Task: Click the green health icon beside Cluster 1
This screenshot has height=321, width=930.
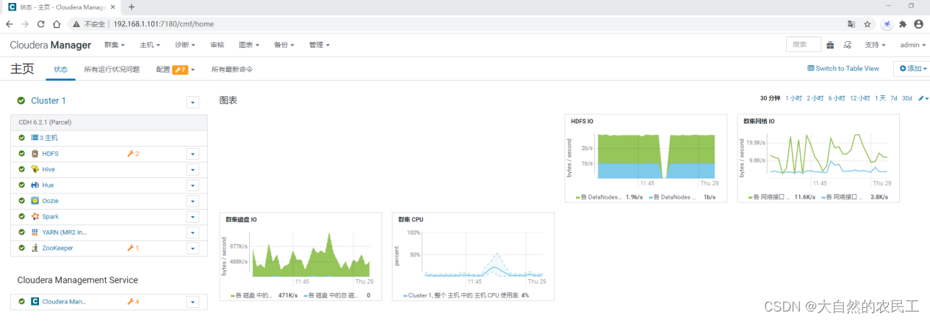Action: coord(21,100)
